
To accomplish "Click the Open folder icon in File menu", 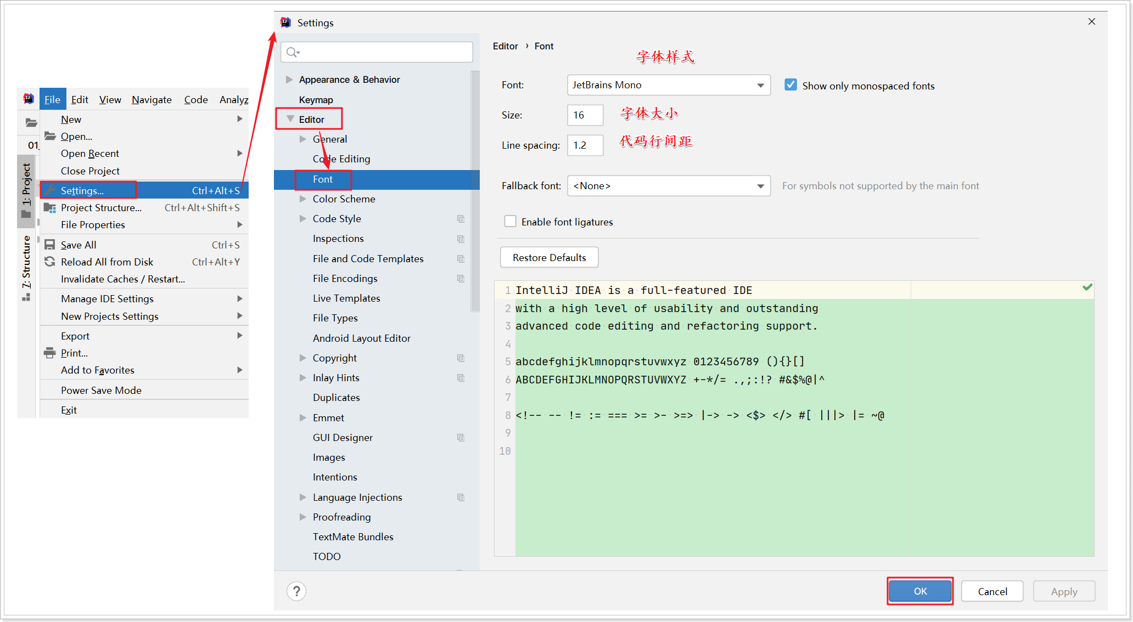I will 50,136.
